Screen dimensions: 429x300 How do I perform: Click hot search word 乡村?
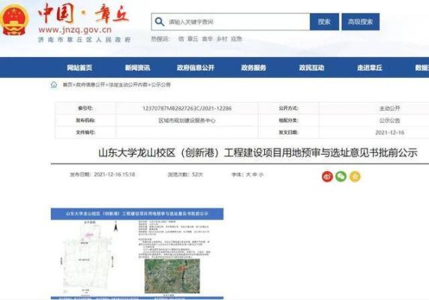tap(222, 39)
